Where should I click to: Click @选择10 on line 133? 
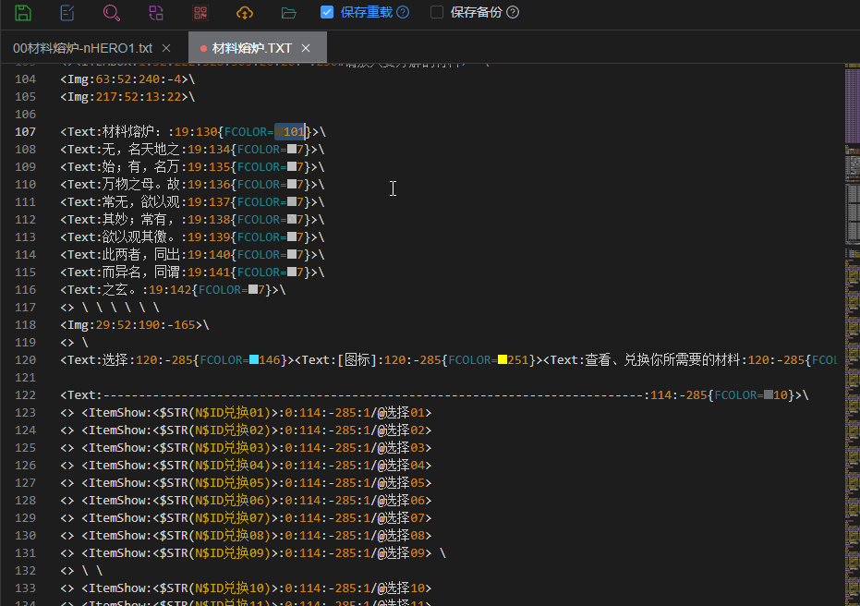click(401, 588)
